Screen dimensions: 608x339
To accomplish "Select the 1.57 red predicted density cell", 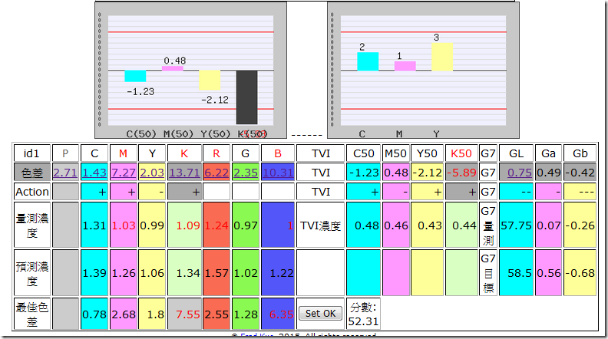I will pyautogui.click(x=216, y=273).
